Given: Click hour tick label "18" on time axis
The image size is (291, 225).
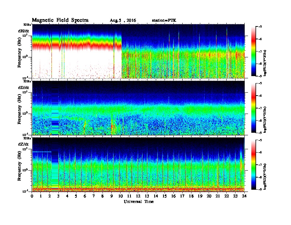Looking at the screenshot, I should click(191, 196).
